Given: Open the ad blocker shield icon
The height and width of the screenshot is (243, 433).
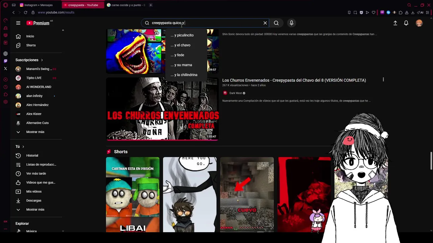Looking at the screenshot, I should [361, 12].
